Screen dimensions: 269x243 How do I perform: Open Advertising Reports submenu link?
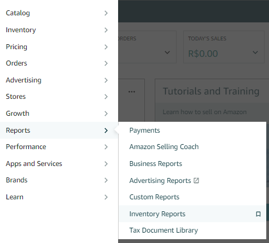pos(160,181)
